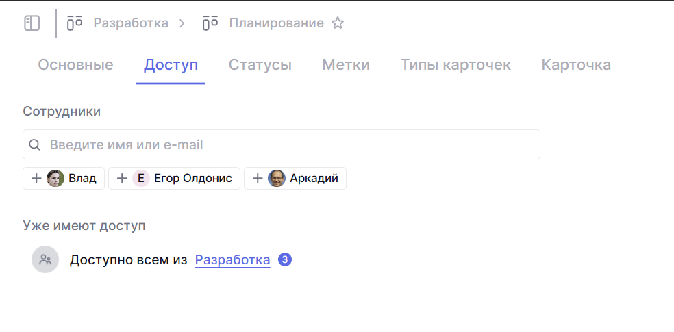Click the board icon before Планирование
The image size is (674, 332).
210,23
